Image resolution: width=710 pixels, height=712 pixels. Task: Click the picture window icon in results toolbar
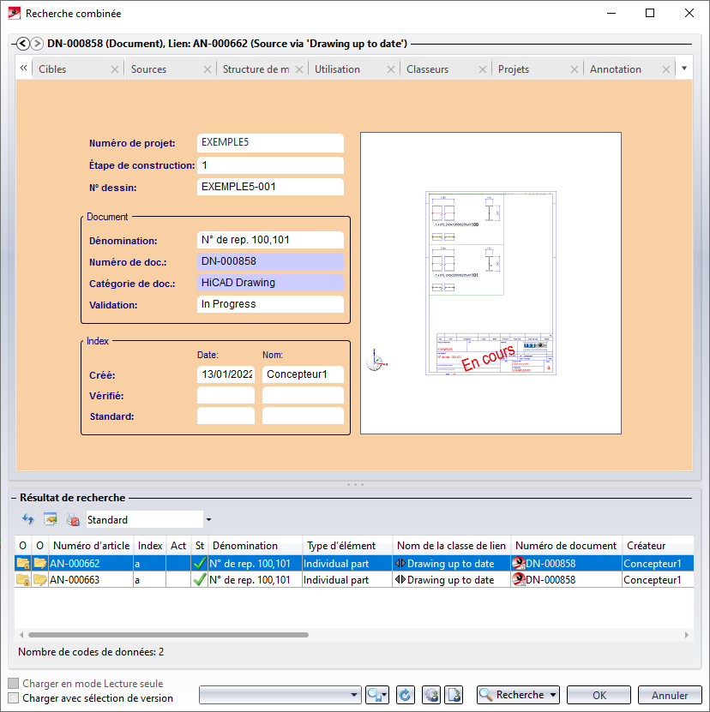point(50,519)
